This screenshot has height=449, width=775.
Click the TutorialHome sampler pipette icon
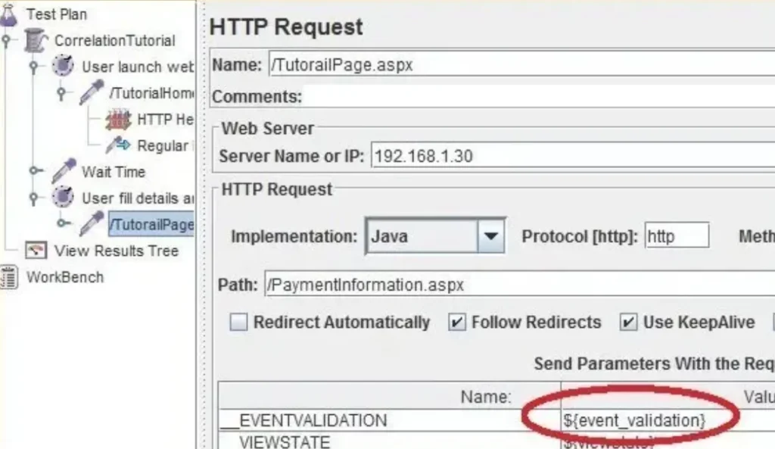tap(92, 93)
